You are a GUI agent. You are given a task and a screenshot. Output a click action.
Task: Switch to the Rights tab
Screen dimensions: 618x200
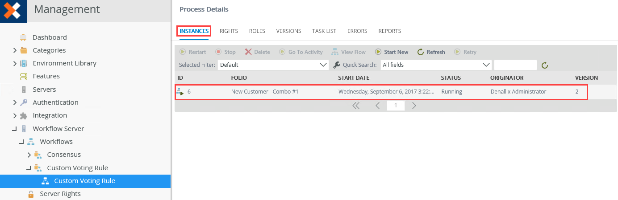[229, 31]
